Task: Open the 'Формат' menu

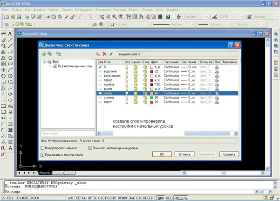Action: coord(53,9)
